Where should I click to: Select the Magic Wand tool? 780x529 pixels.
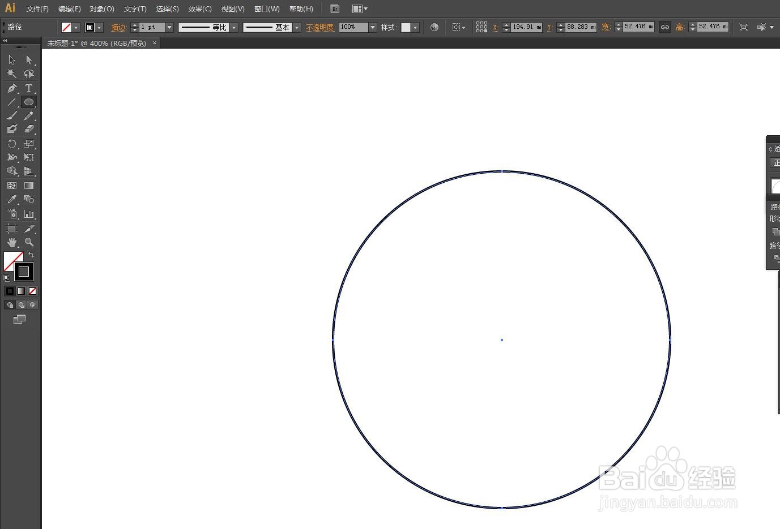point(12,74)
